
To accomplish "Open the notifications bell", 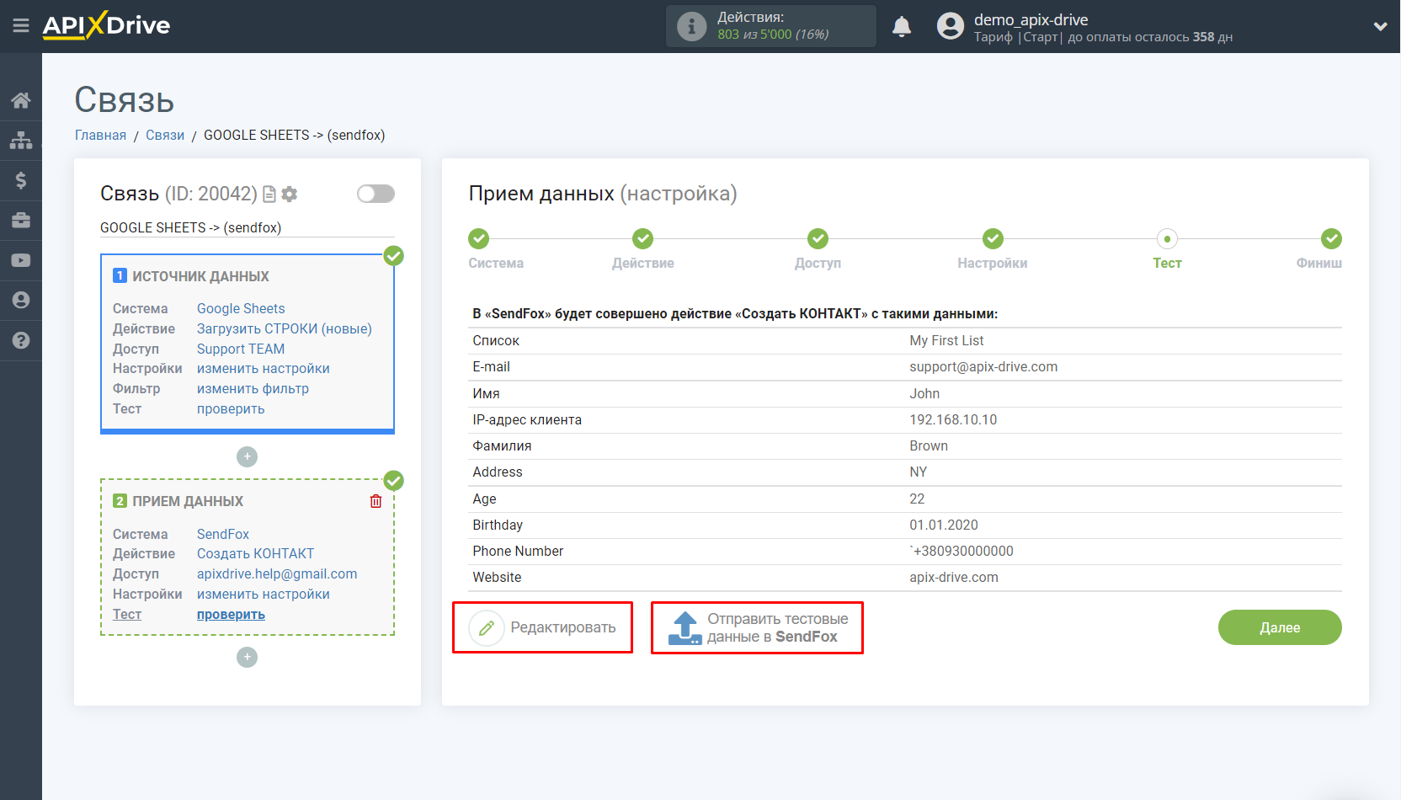I will 902,27.
